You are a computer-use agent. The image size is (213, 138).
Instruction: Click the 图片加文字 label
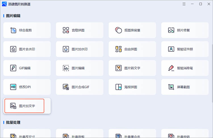tap(27, 106)
